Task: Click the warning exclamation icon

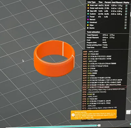Action: click(x=73, y=115)
